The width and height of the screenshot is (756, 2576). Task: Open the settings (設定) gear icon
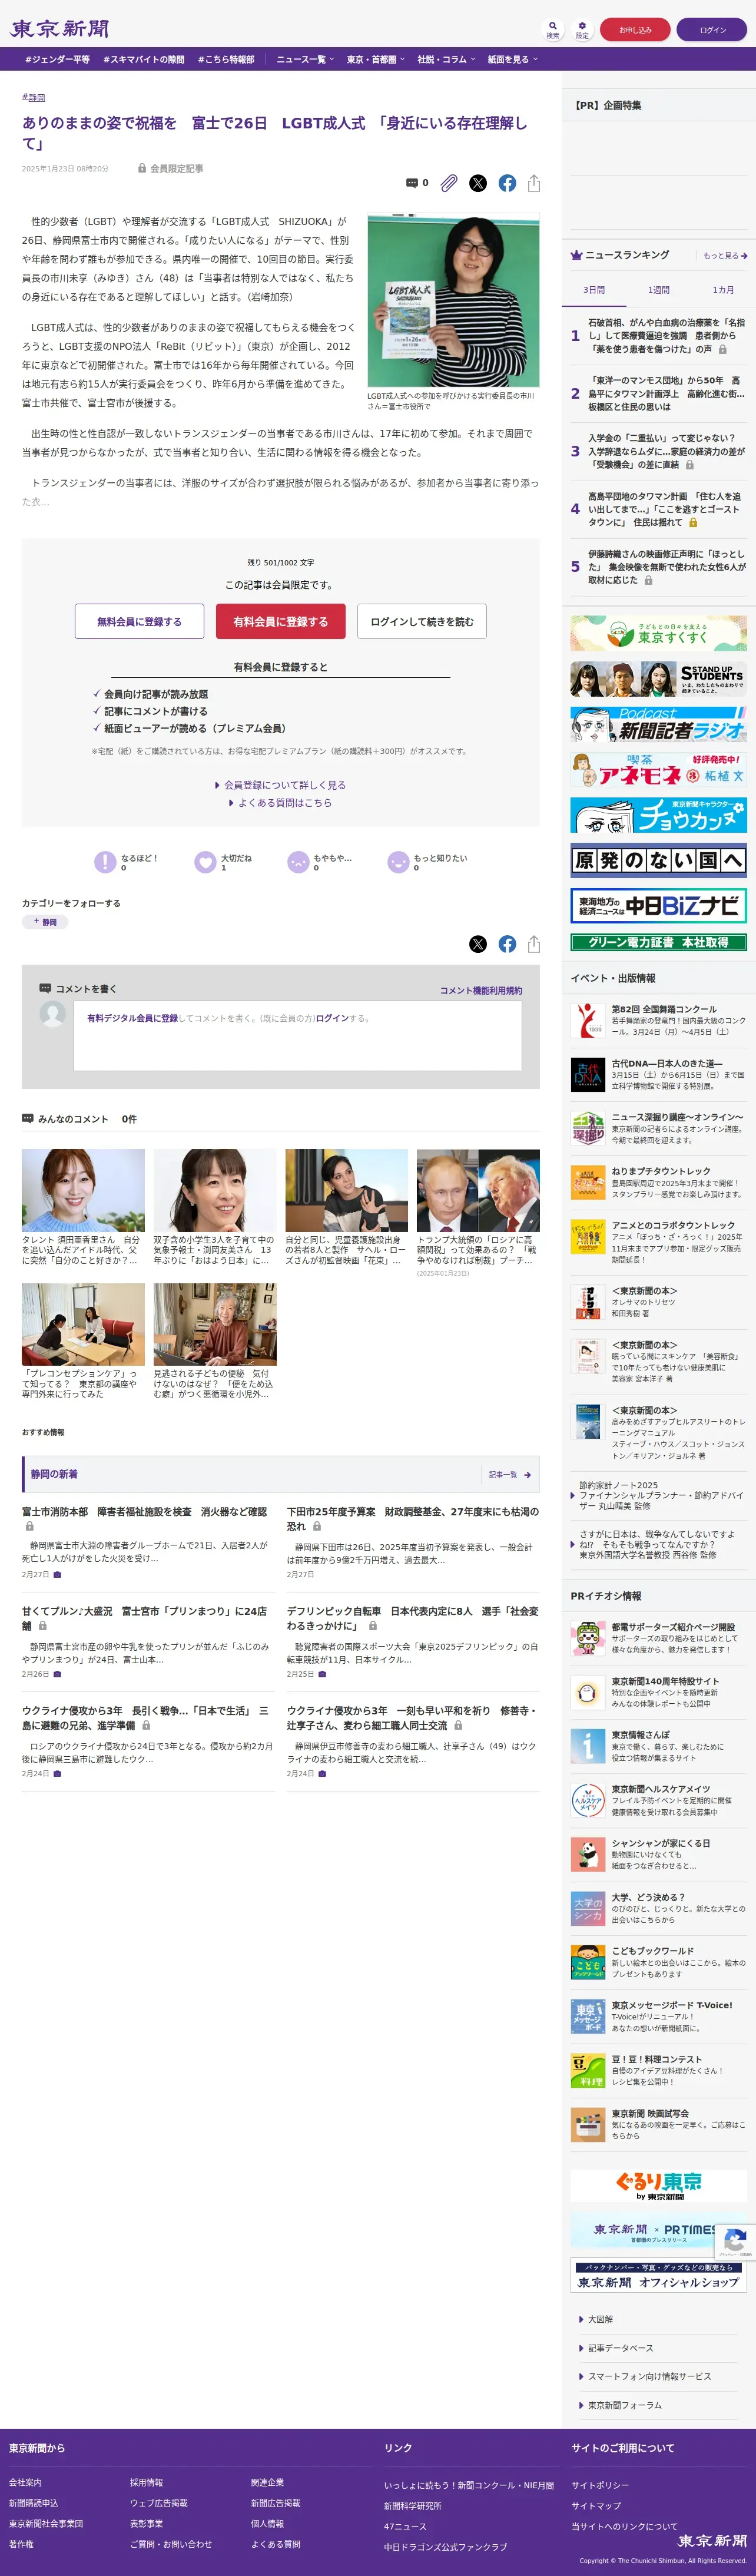582,29
